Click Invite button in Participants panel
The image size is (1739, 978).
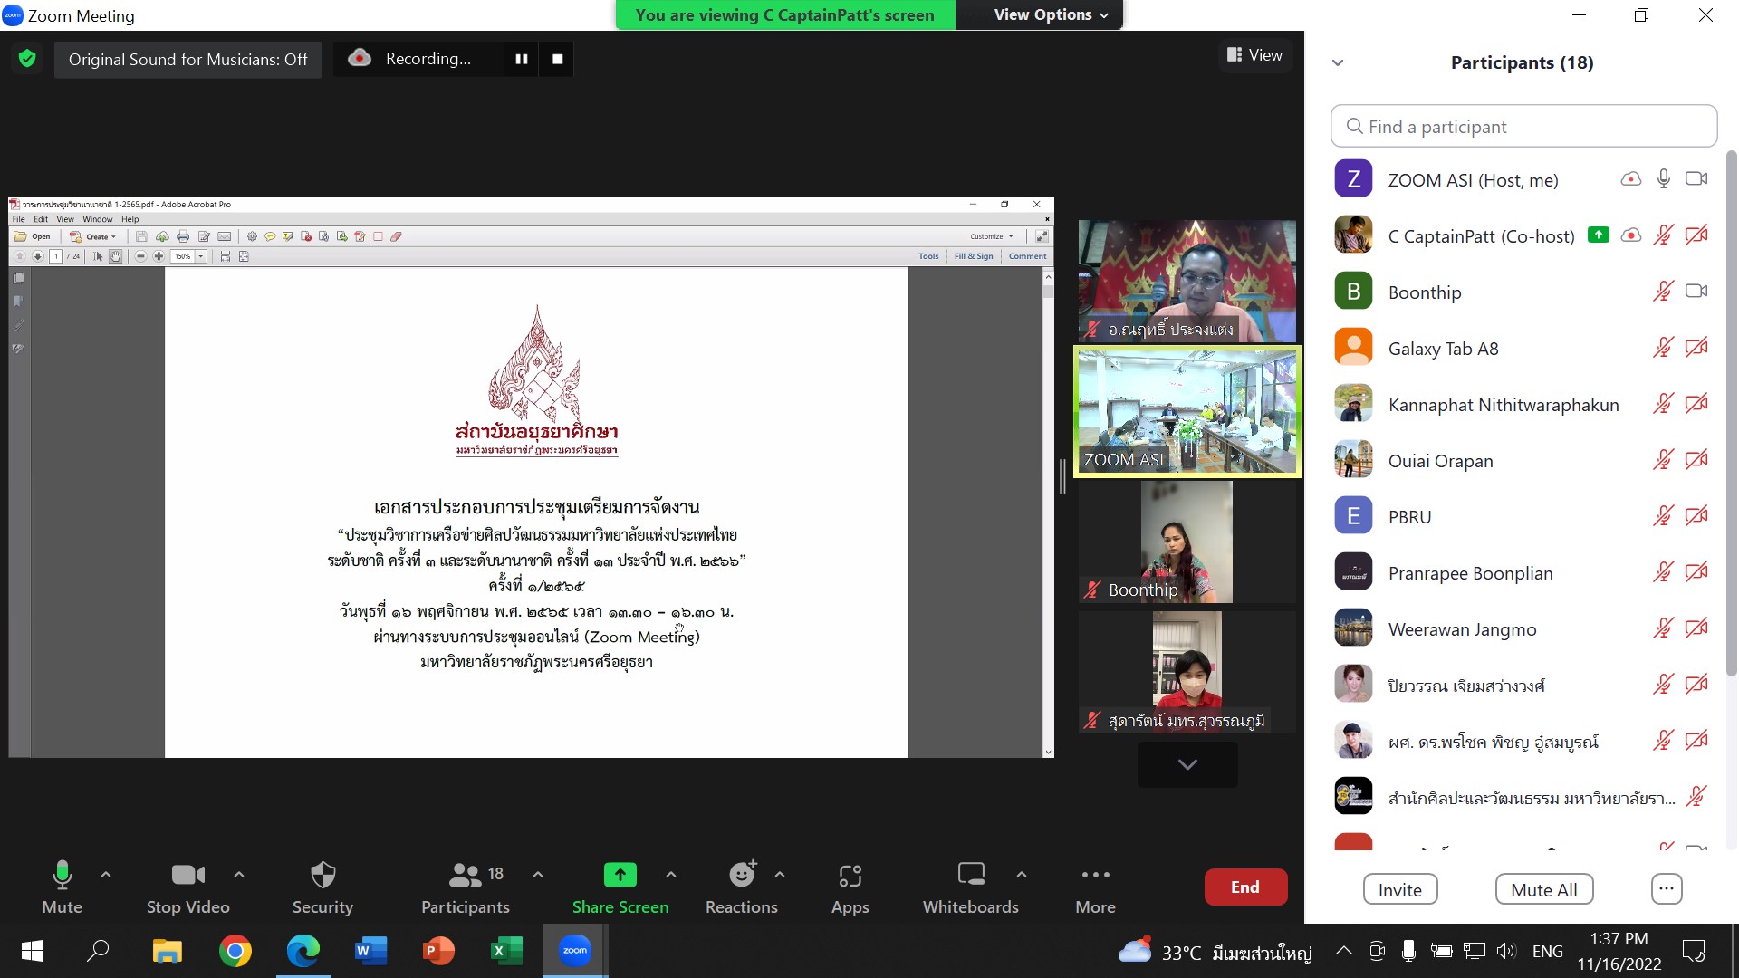pos(1400,889)
